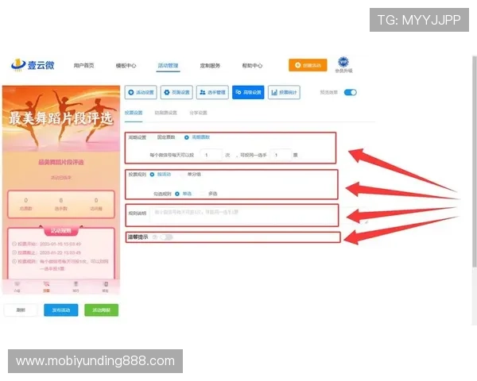
Task: Enable the 温馨提示 toggle switch
Action: click(166, 237)
